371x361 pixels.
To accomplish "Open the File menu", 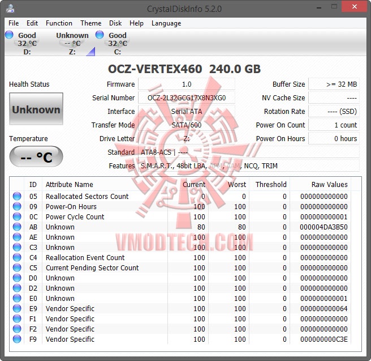I will (14, 23).
